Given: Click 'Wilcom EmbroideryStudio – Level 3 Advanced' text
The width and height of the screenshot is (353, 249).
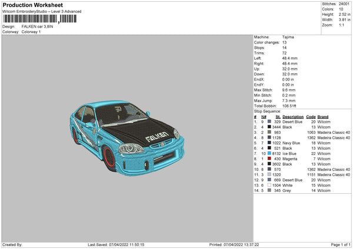Looking at the screenshot, I should 42,12.
